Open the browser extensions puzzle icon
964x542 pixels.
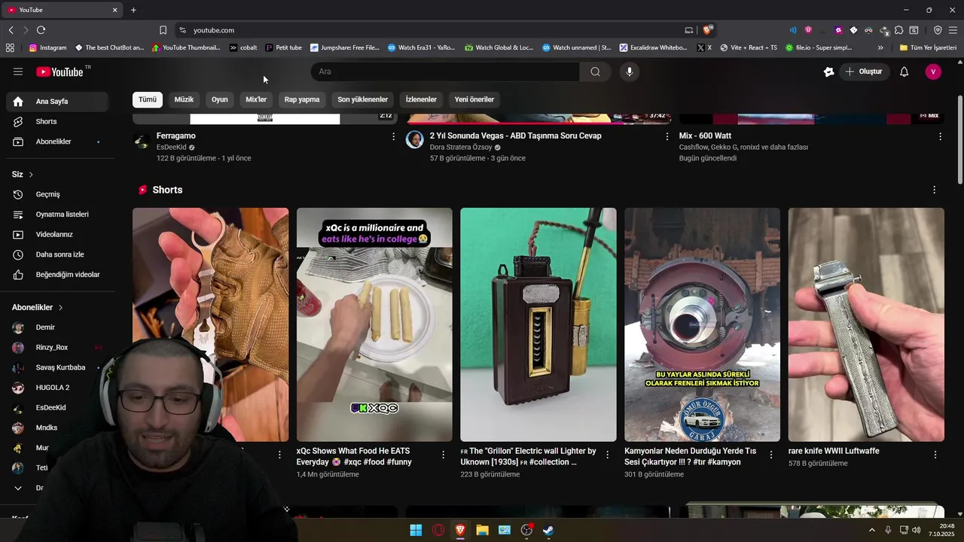898,30
